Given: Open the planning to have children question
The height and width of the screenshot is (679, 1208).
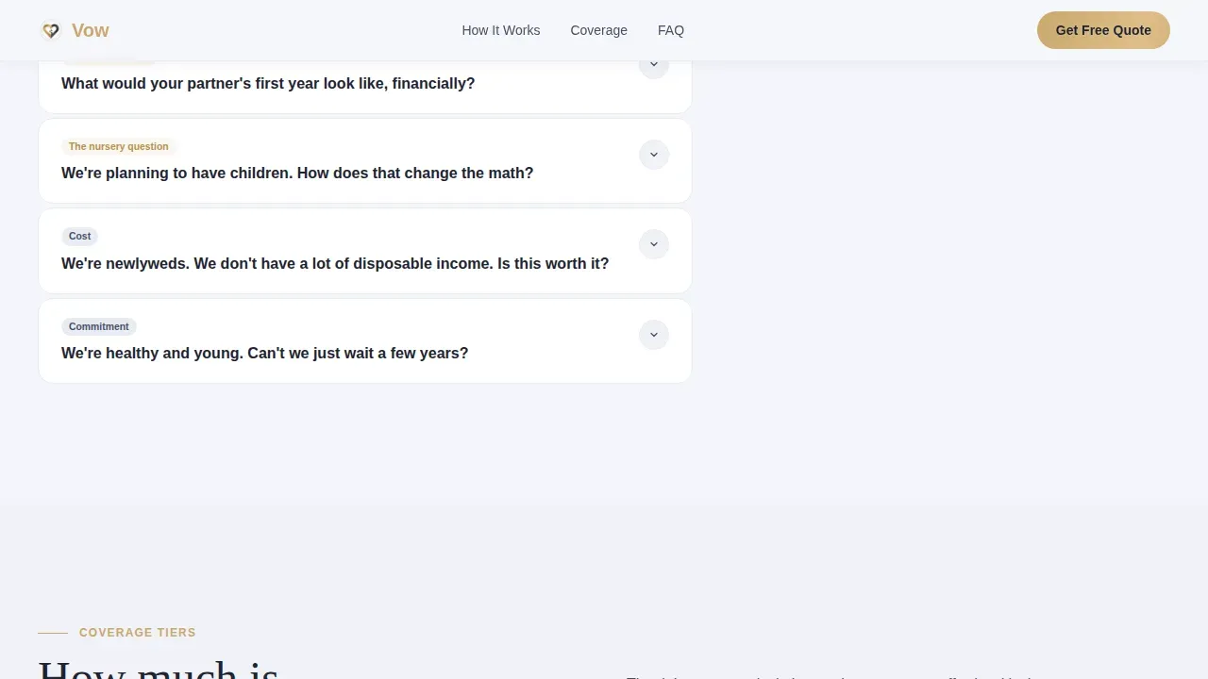Looking at the screenshot, I should pos(297,174).
